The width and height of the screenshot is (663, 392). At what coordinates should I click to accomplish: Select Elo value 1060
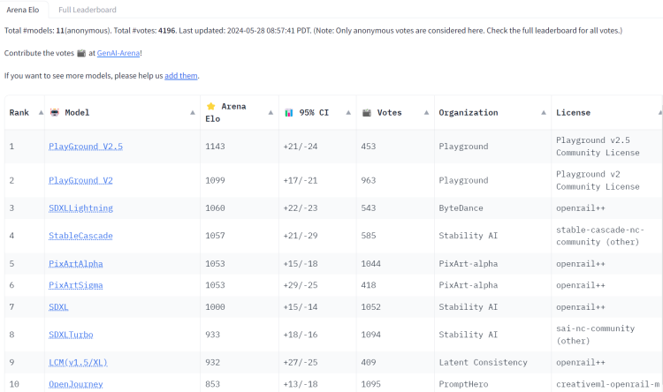[x=215, y=208]
